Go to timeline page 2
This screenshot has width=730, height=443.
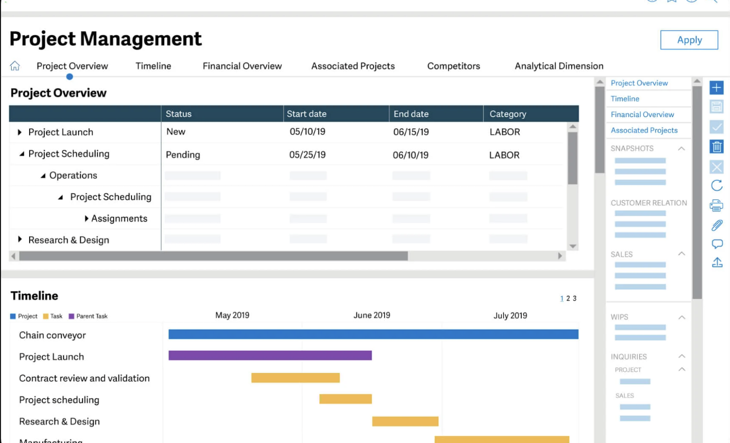coord(568,298)
